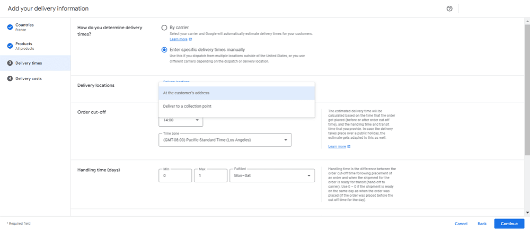
Task: Click the Cancel button
Action: (x=461, y=224)
